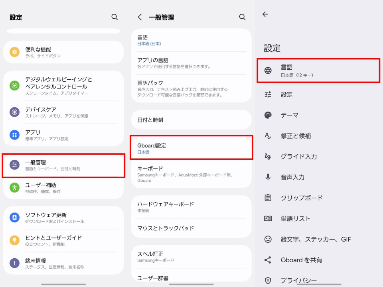The width and height of the screenshot is (383, 287).
Task: Tap the gesture icon for グライド入力
Action: coord(268,156)
